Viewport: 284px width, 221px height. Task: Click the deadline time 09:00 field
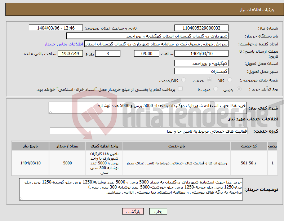tap(147, 53)
